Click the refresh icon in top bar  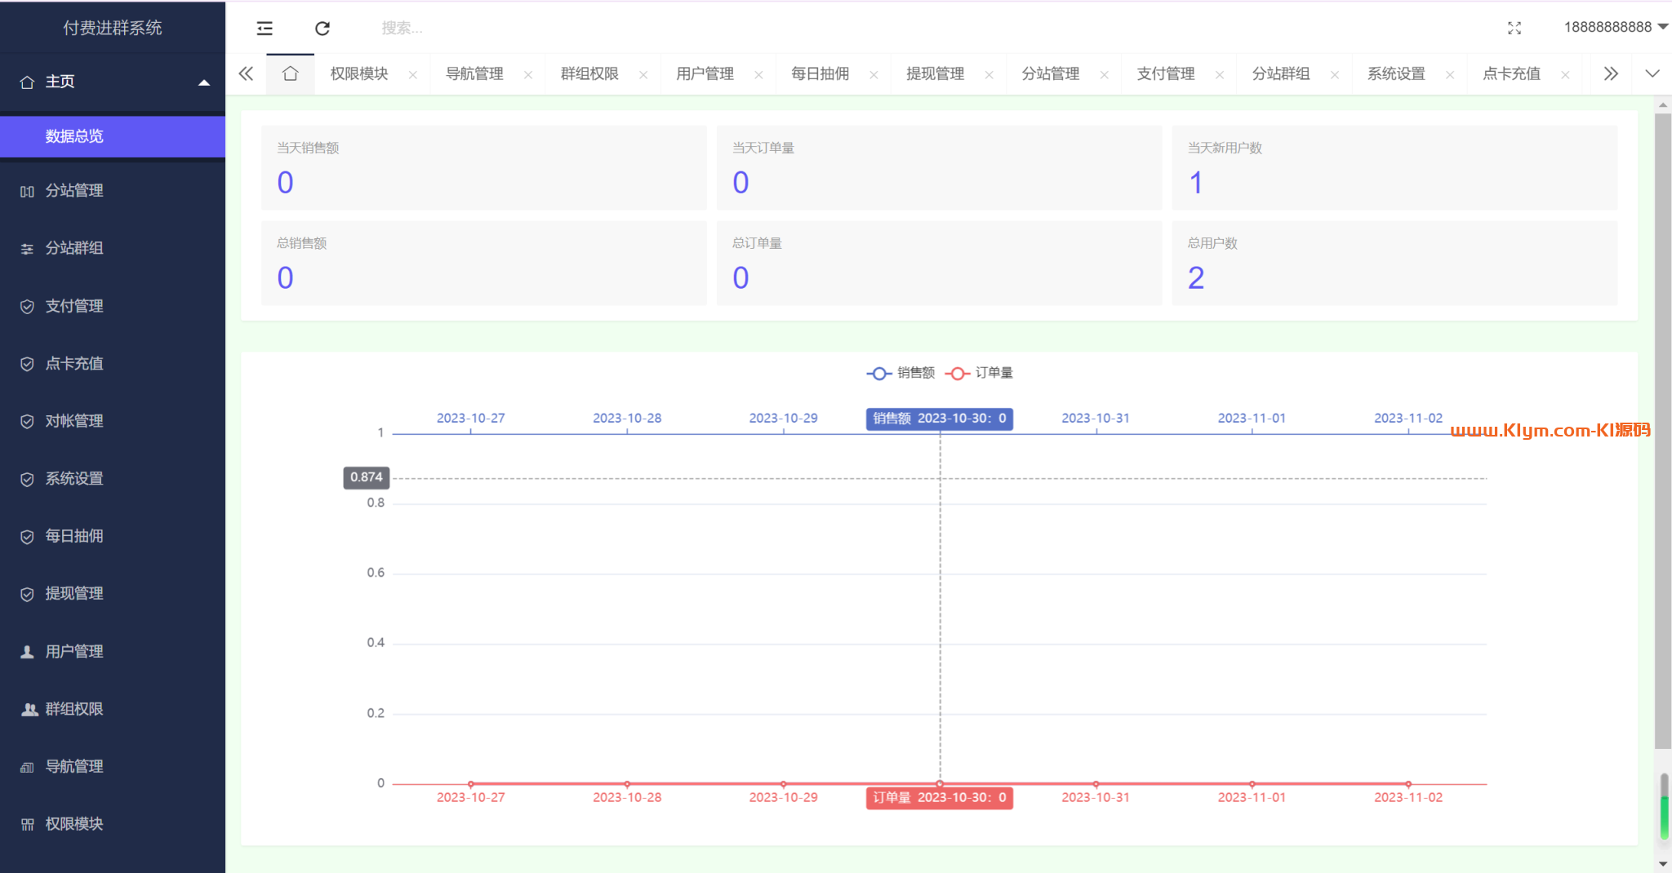click(322, 29)
